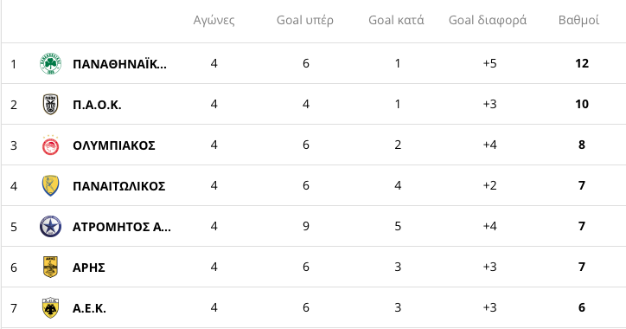Click the Panaitolikos yellow shield icon

tap(50, 186)
